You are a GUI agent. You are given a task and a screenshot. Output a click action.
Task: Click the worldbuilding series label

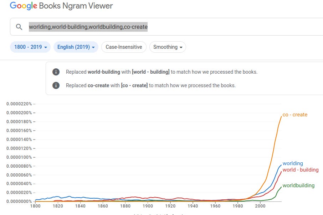[x=298, y=185]
